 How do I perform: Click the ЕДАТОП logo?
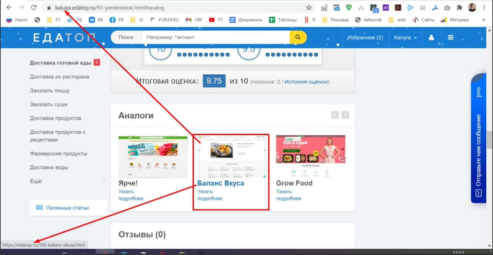point(64,38)
